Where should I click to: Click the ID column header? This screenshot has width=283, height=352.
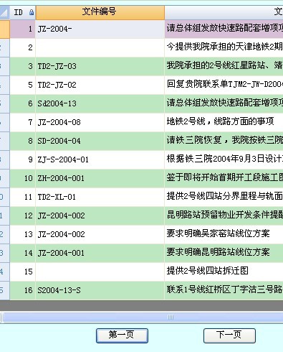pos(23,12)
